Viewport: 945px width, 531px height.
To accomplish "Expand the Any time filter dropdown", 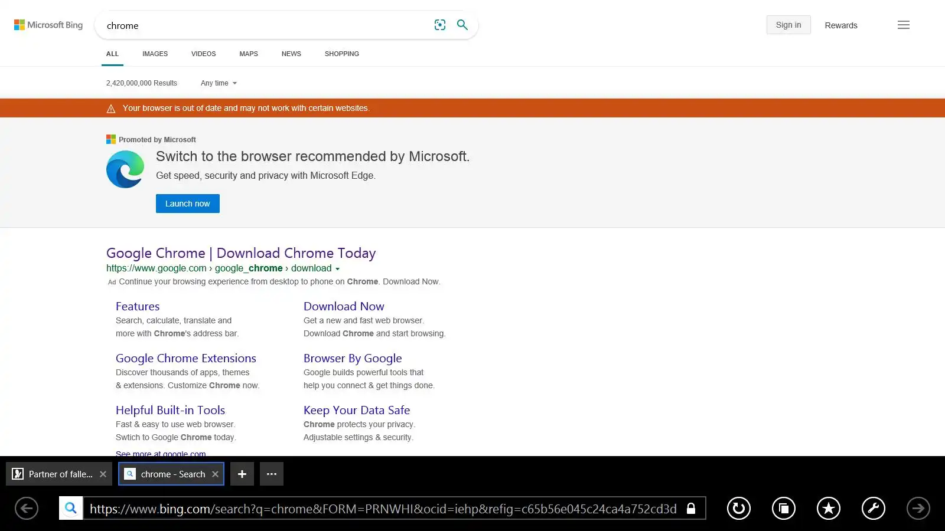I will 219,83.
